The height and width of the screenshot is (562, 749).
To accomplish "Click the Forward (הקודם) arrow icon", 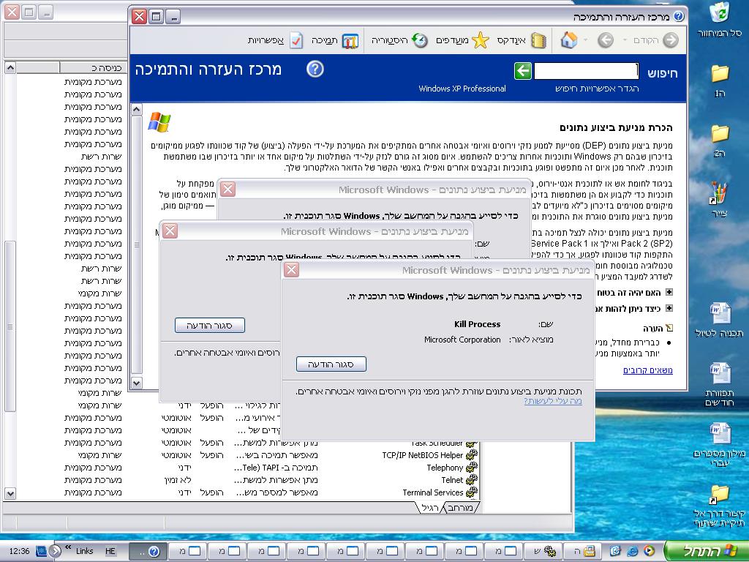I will click(x=671, y=40).
